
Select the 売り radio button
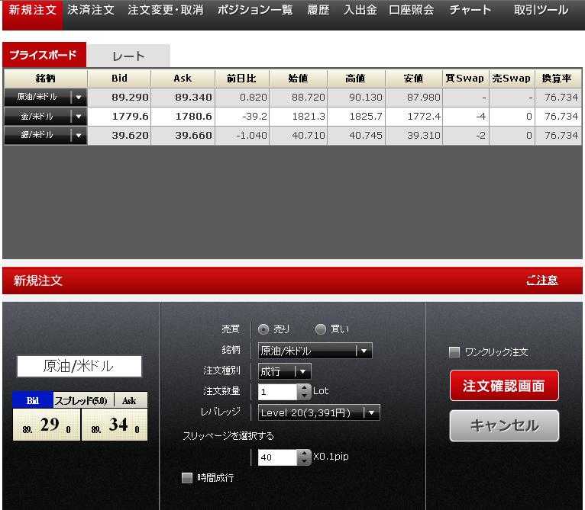pyautogui.click(x=263, y=329)
